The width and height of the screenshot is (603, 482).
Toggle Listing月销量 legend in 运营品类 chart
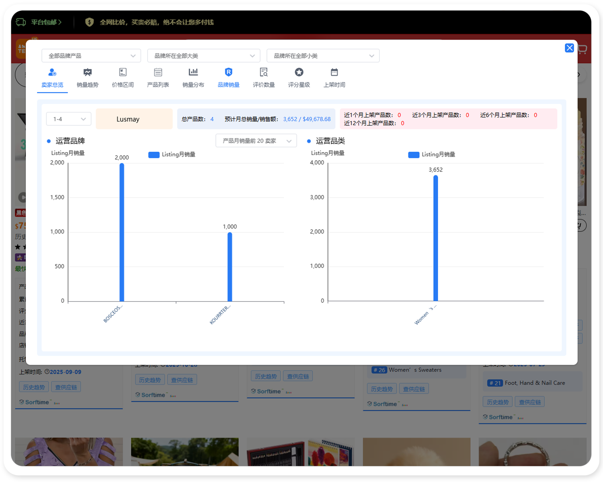pyautogui.click(x=431, y=155)
